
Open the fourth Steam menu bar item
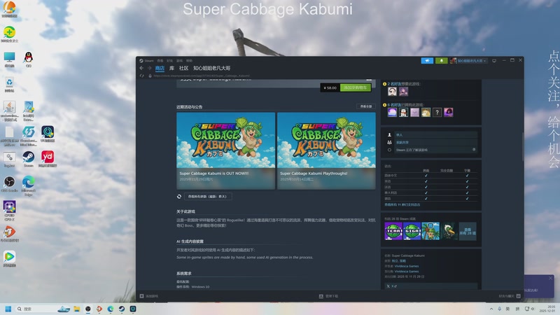pos(179,61)
